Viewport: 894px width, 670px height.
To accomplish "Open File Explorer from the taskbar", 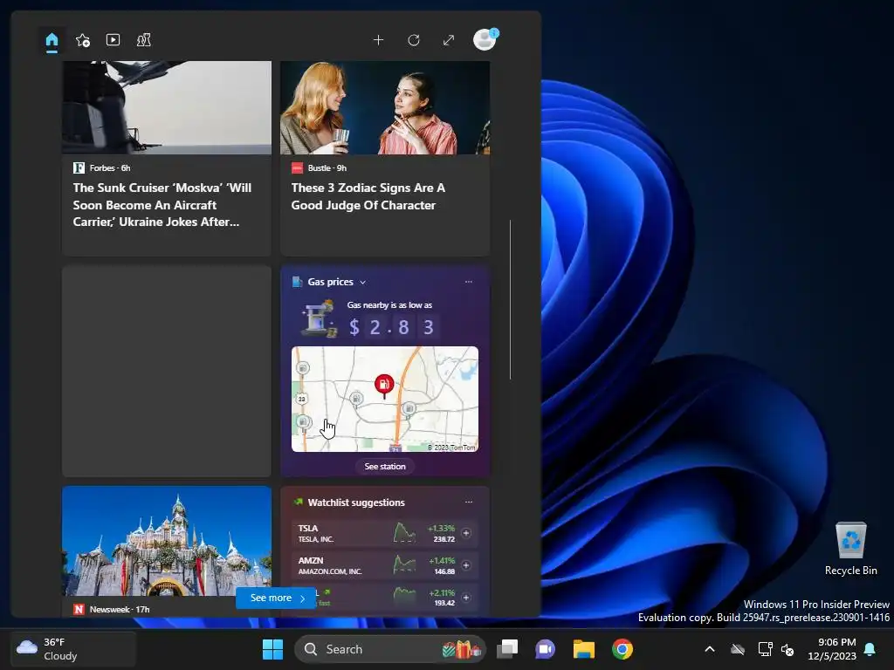I will pyautogui.click(x=584, y=649).
